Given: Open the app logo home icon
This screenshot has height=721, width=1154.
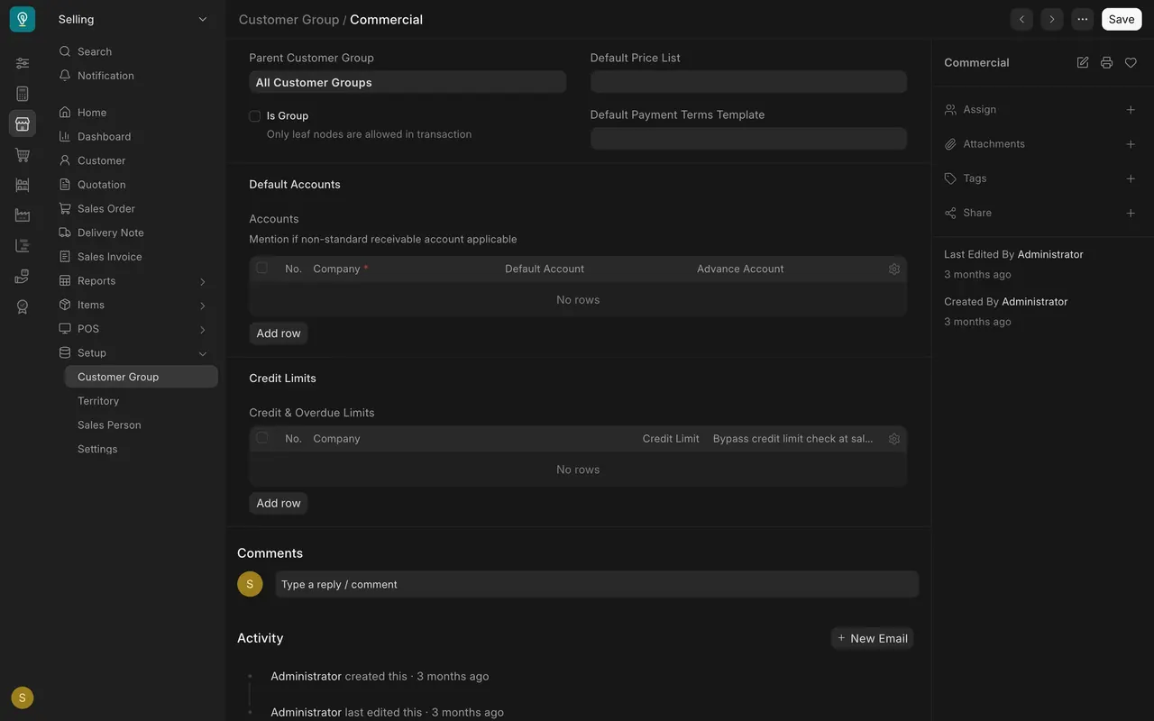Looking at the screenshot, I should tap(23, 19).
